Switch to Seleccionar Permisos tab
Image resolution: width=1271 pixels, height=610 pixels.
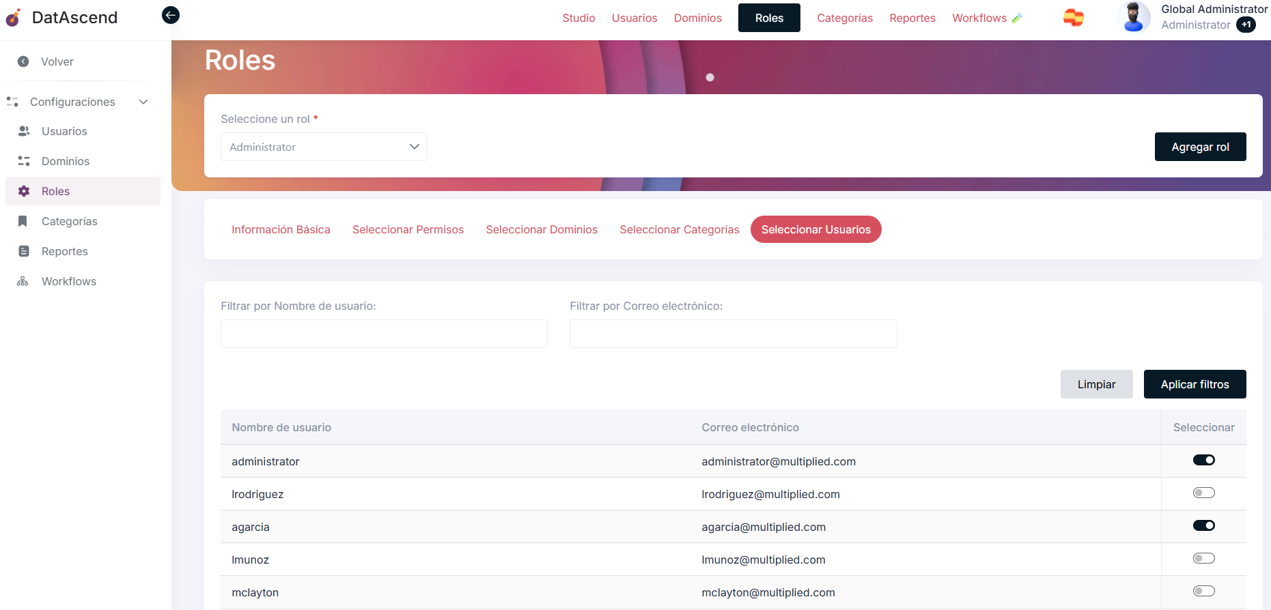coord(408,229)
